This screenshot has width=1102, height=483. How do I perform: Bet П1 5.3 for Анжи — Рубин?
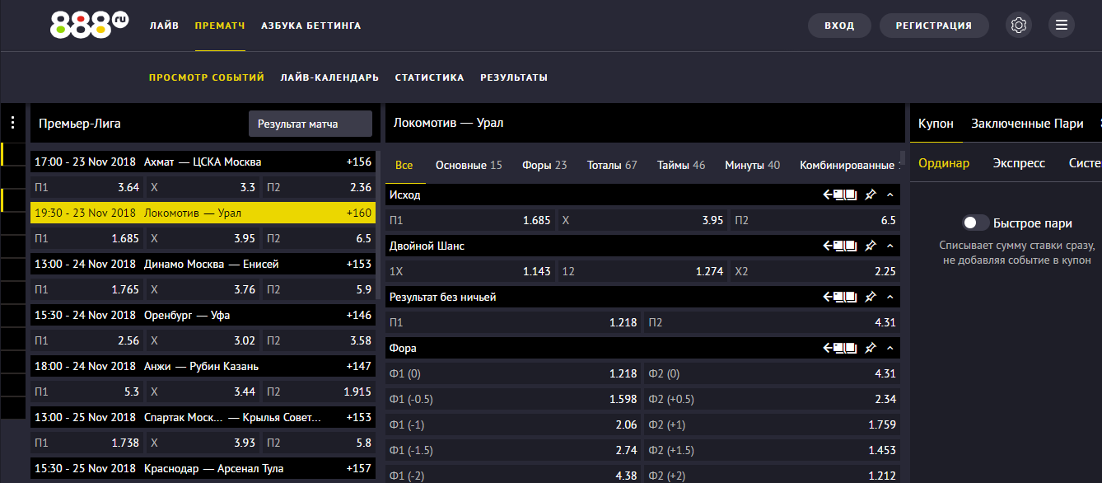[x=86, y=392]
